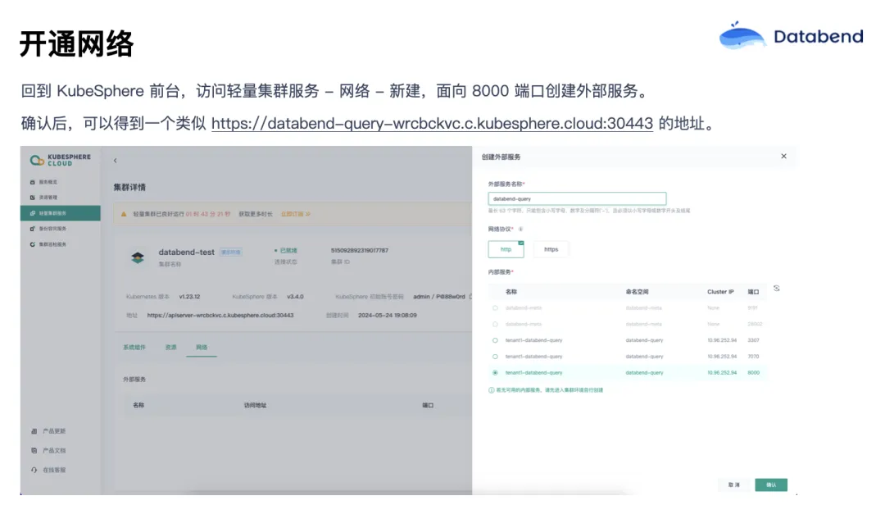The height and width of the screenshot is (505, 885).
Task: Confirm the dialog with 确认 button
Action: (x=771, y=485)
